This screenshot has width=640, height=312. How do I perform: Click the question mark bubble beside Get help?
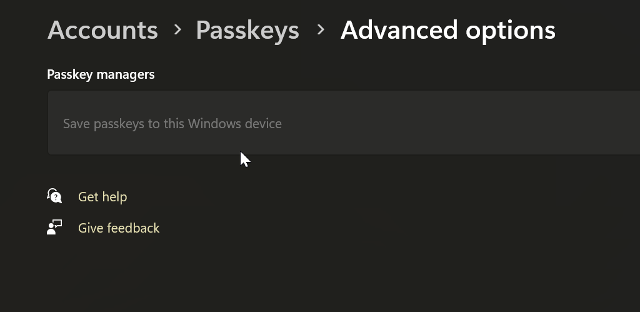pos(57,199)
